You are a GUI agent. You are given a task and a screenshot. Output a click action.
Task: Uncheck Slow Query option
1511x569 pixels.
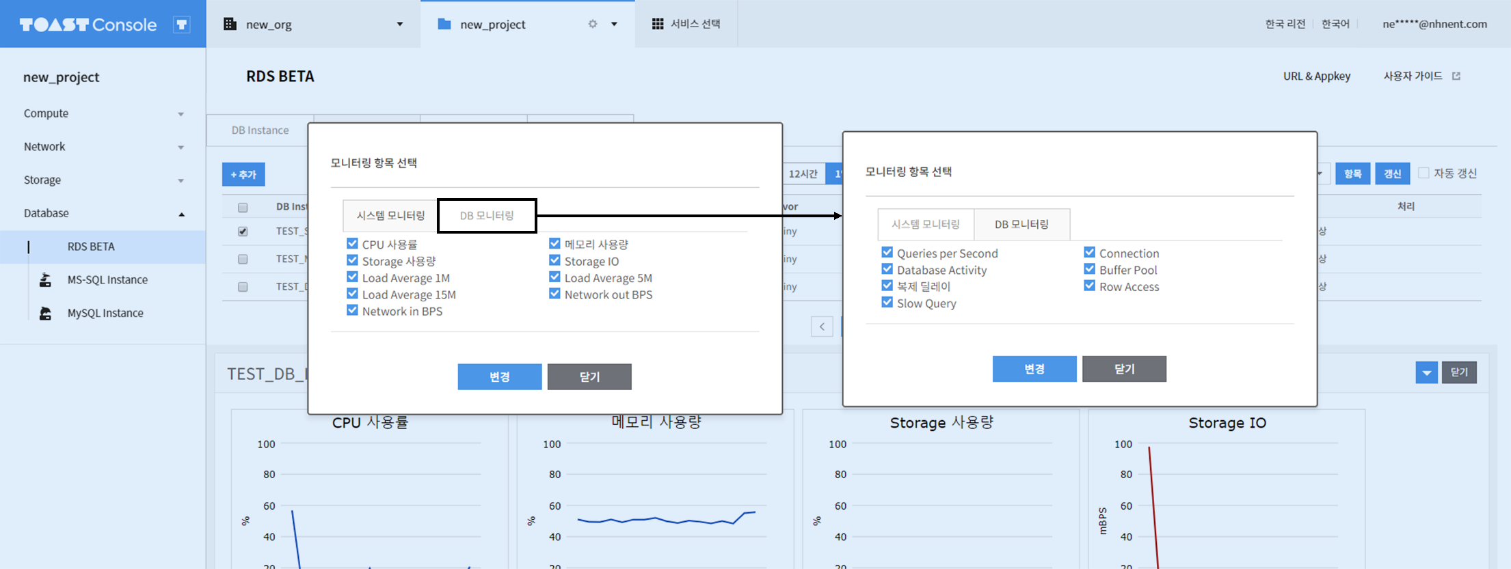(887, 303)
